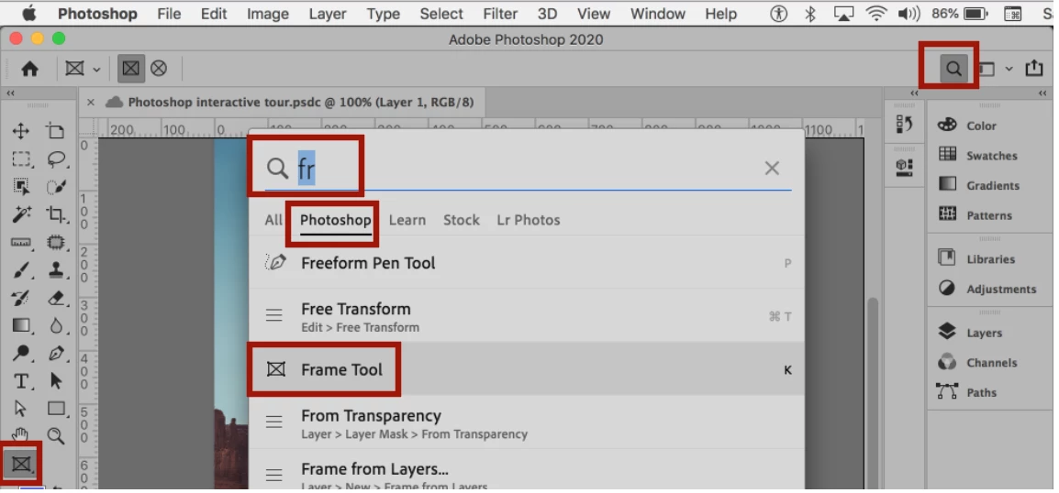Select the Hand tool
Viewport: 1059px width, 493px height.
(21, 435)
